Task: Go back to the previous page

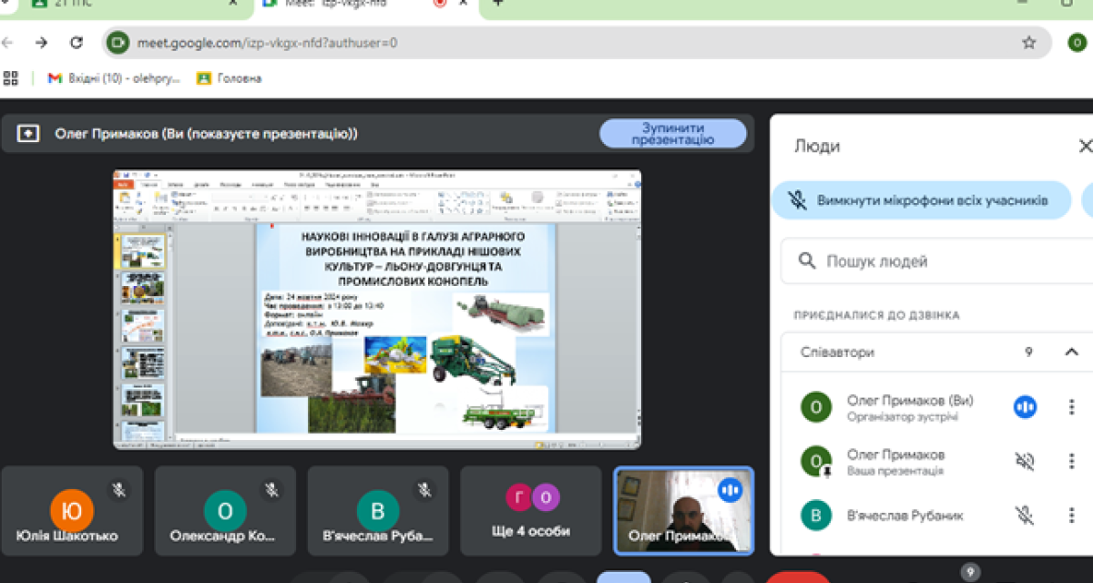Action: [x=7, y=43]
